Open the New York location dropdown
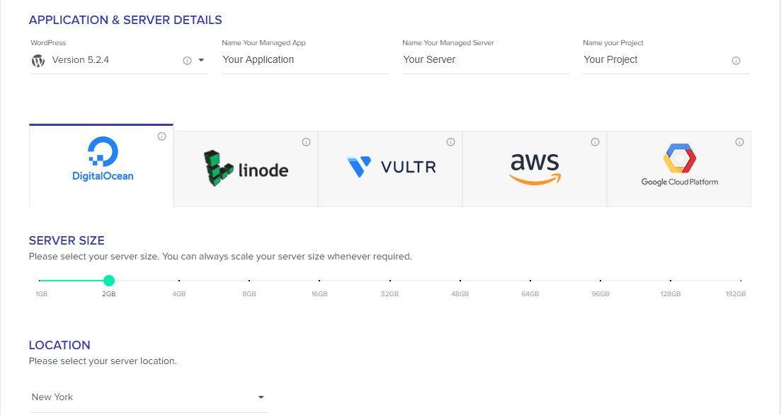This screenshot has width=781, height=415. coord(149,397)
